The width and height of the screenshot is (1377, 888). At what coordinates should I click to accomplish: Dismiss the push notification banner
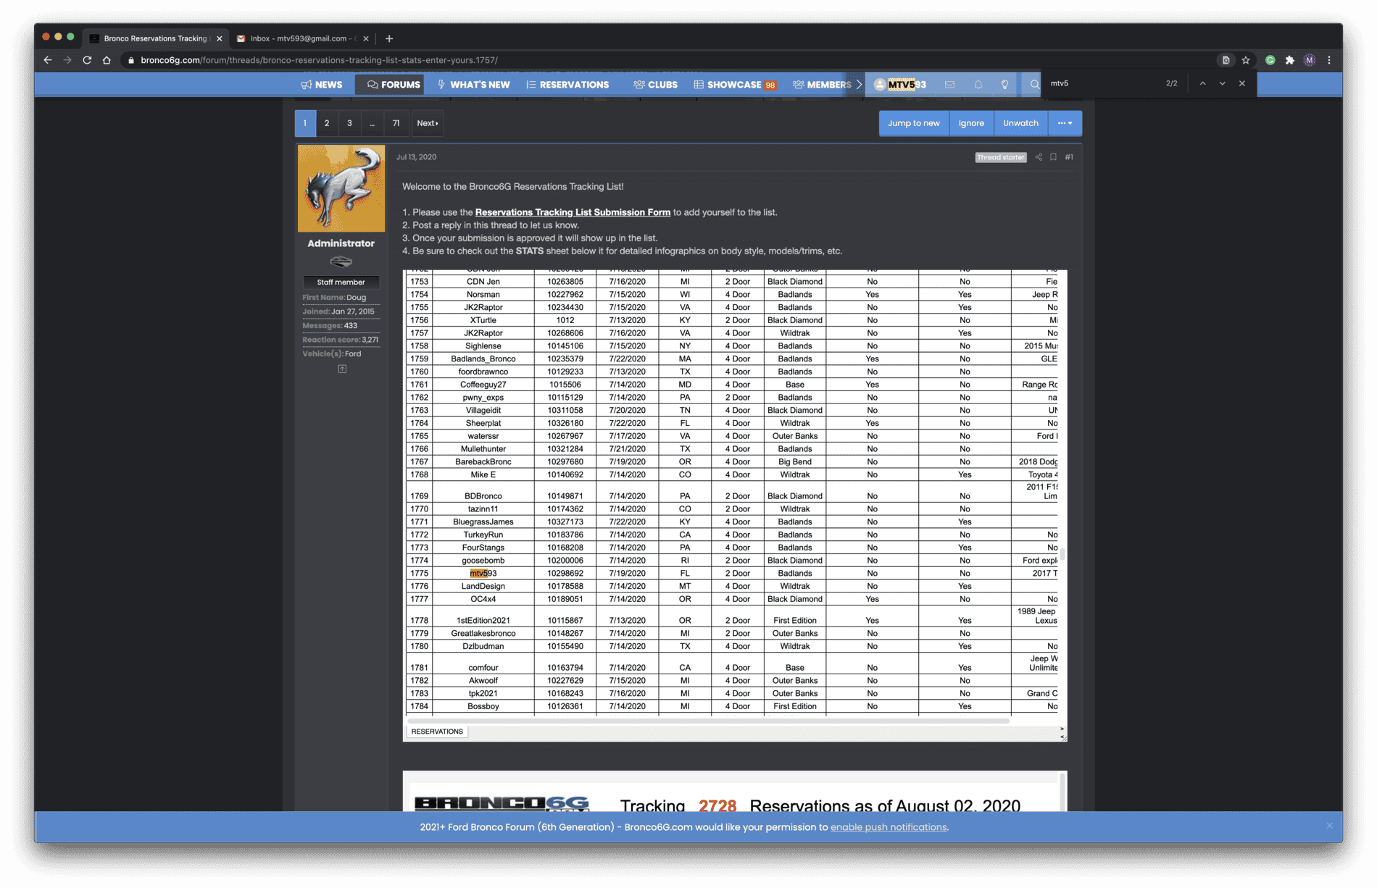point(1329,826)
